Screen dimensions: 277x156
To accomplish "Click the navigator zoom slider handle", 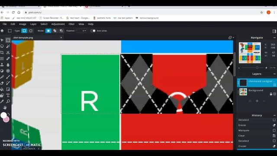I will pyautogui.click(x=257, y=68).
